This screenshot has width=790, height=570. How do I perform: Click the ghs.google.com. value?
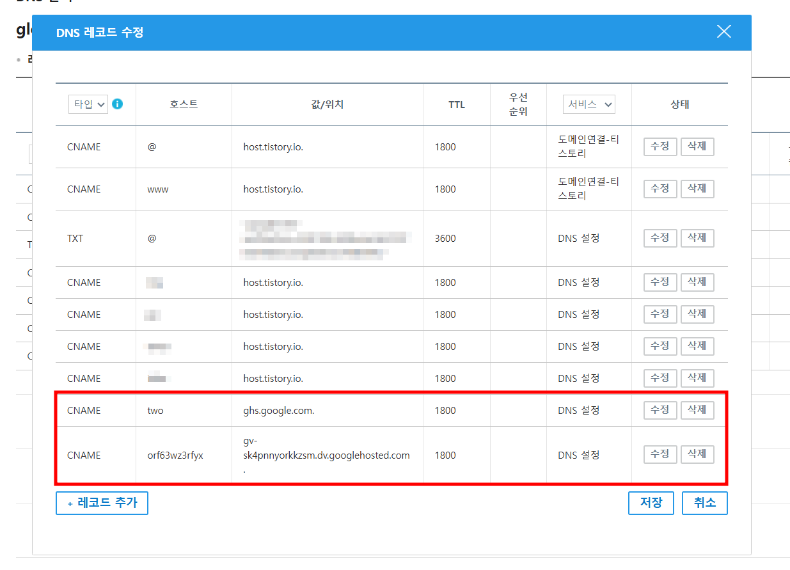[279, 411]
